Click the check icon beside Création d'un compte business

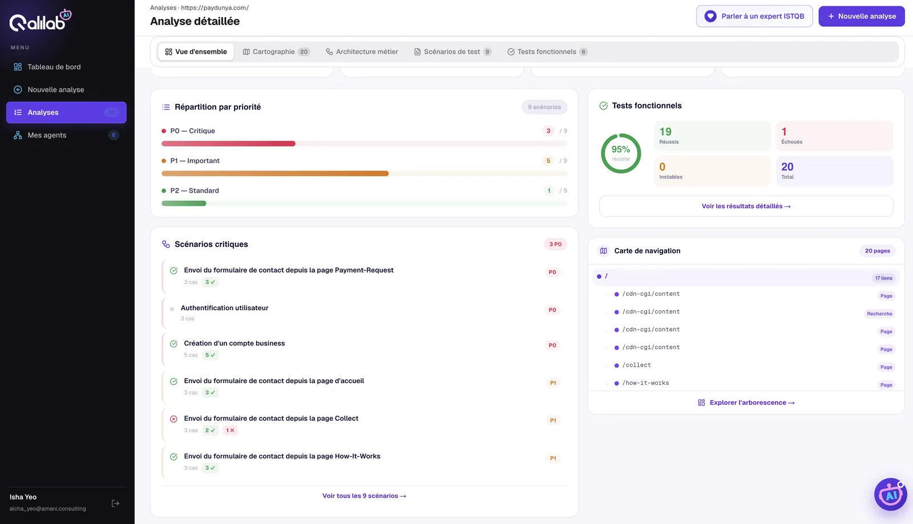point(173,344)
